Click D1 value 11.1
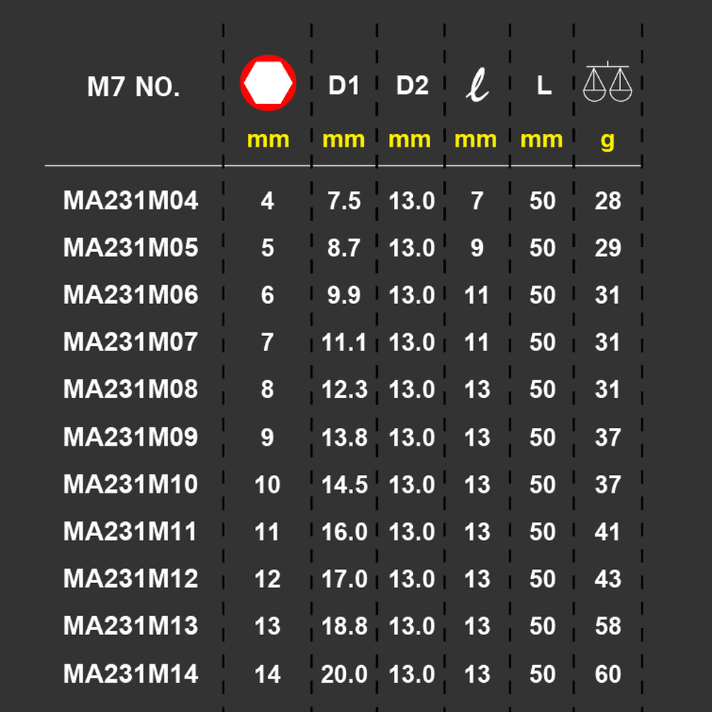Image resolution: width=712 pixels, height=712 pixels. click(x=344, y=342)
